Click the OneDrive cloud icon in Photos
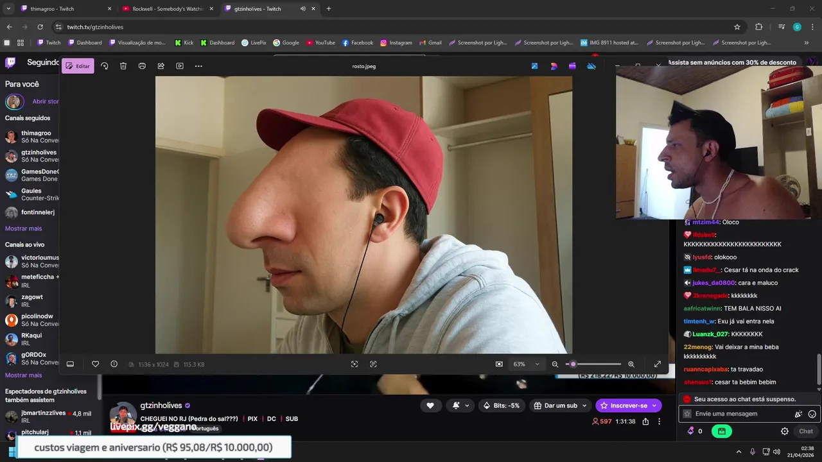The width and height of the screenshot is (822, 462). coord(591,66)
